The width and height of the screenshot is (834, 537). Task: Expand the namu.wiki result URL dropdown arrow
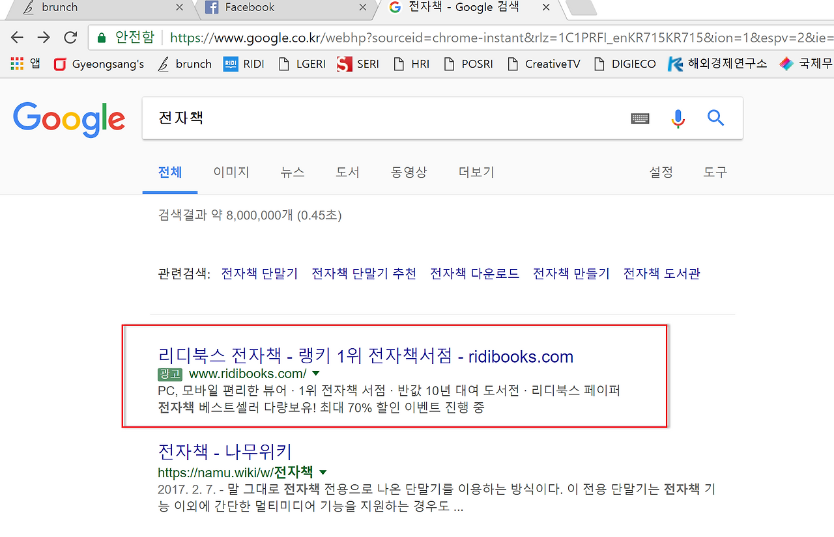(323, 472)
